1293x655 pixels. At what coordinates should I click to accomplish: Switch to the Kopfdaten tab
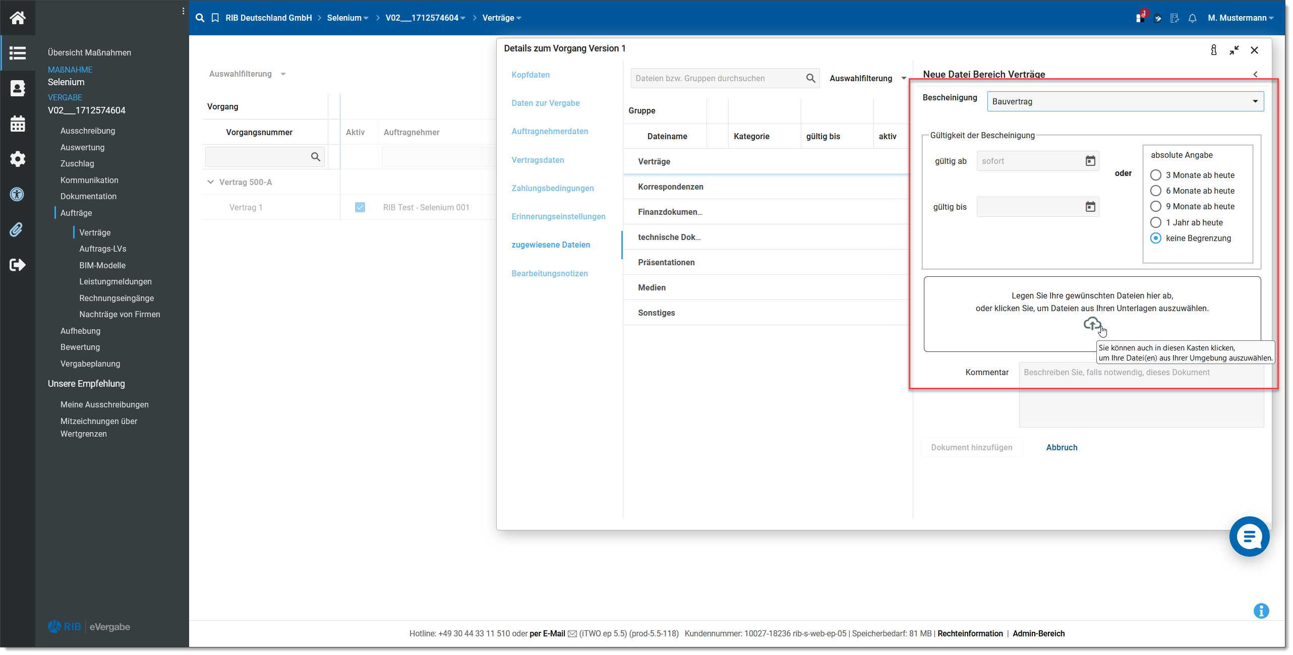[x=531, y=75]
